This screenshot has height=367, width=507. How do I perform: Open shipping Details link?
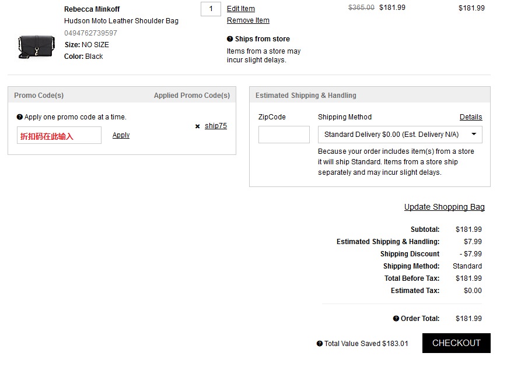471,117
